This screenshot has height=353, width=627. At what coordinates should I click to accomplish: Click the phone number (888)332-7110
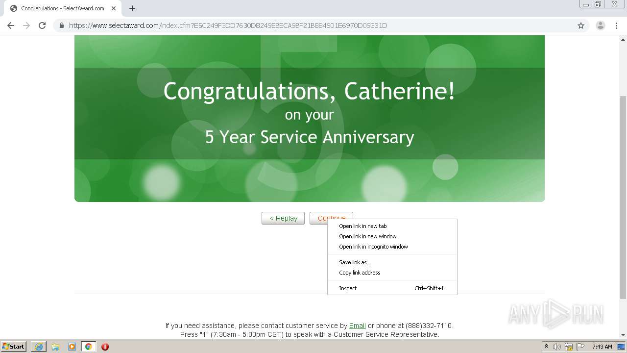coord(429,326)
